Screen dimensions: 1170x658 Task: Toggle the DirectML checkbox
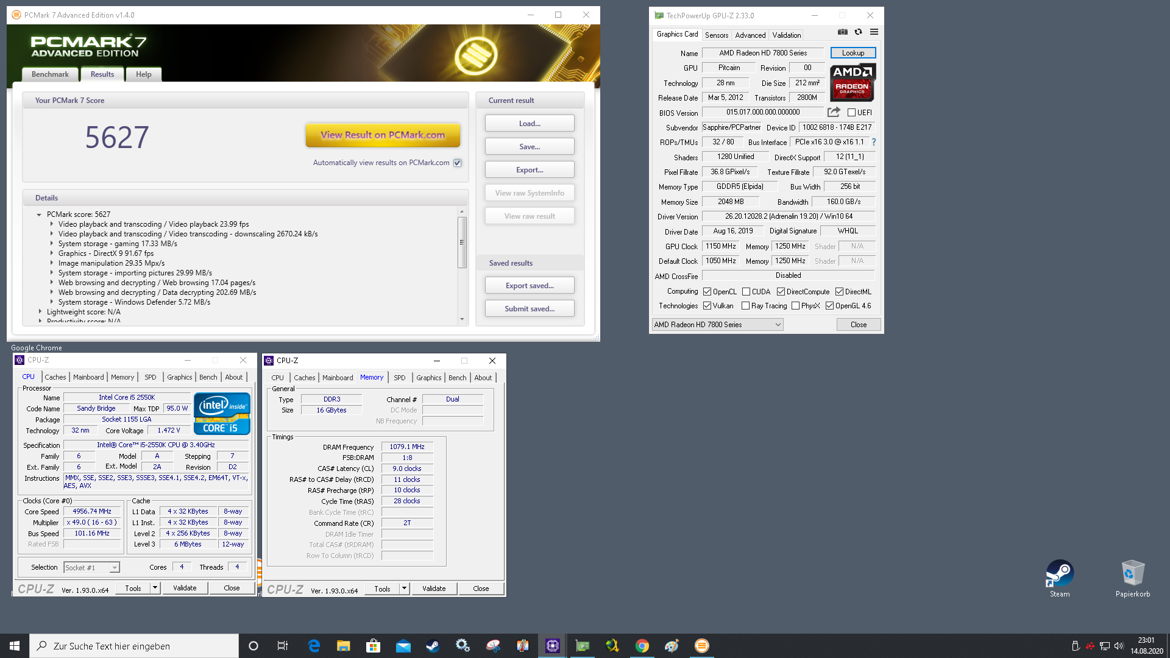[x=839, y=292]
